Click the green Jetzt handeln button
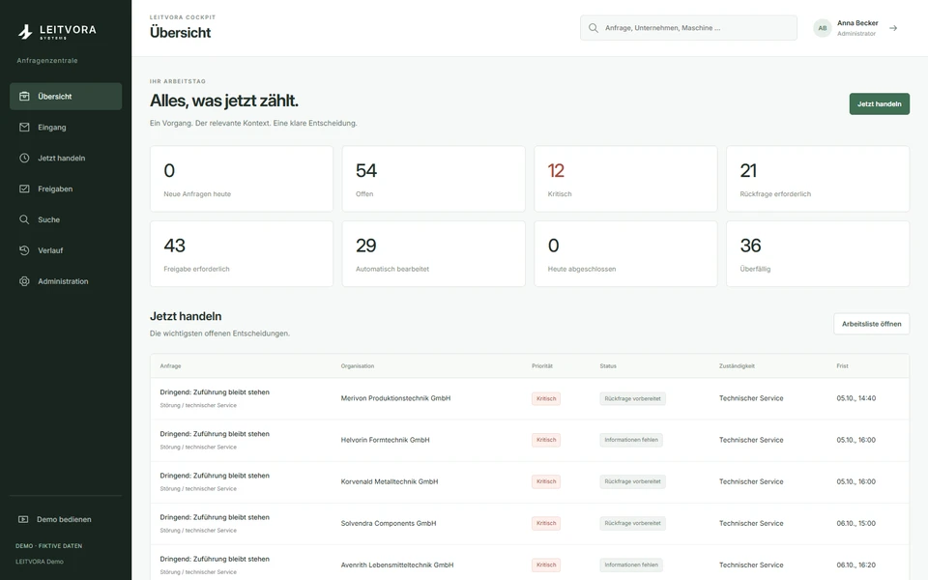The image size is (928, 580). [x=879, y=103]
